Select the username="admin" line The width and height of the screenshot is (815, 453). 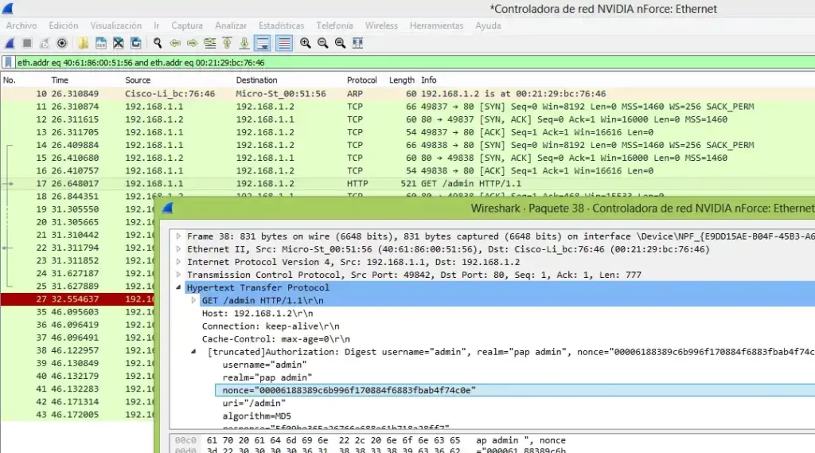264,365
